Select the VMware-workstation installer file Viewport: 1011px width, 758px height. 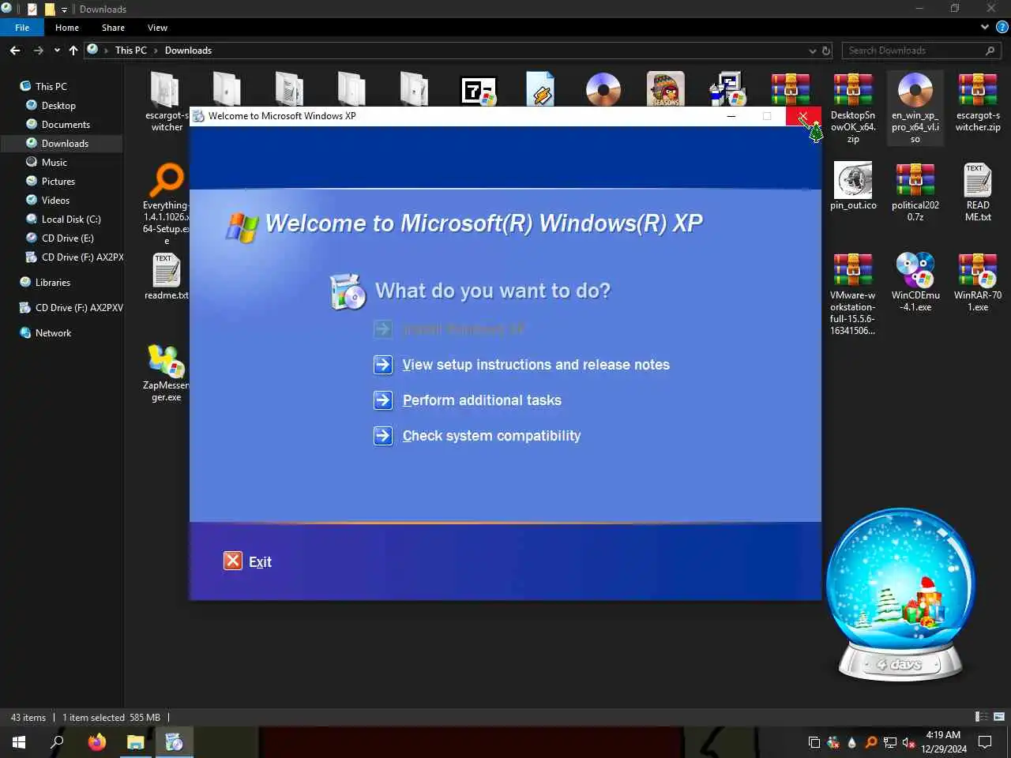853,294
